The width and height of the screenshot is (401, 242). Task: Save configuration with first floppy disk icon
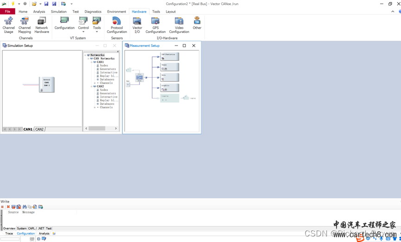pyautogui.click(x=46, y=4)
